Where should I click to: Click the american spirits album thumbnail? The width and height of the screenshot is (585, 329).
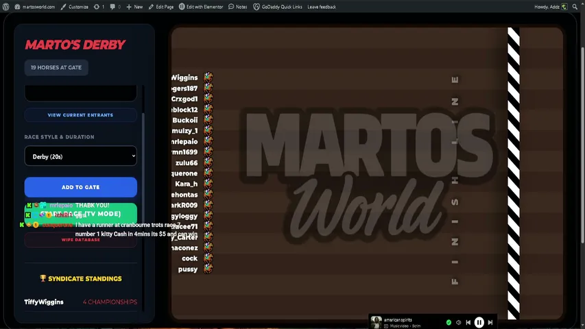tap(376, 322)
